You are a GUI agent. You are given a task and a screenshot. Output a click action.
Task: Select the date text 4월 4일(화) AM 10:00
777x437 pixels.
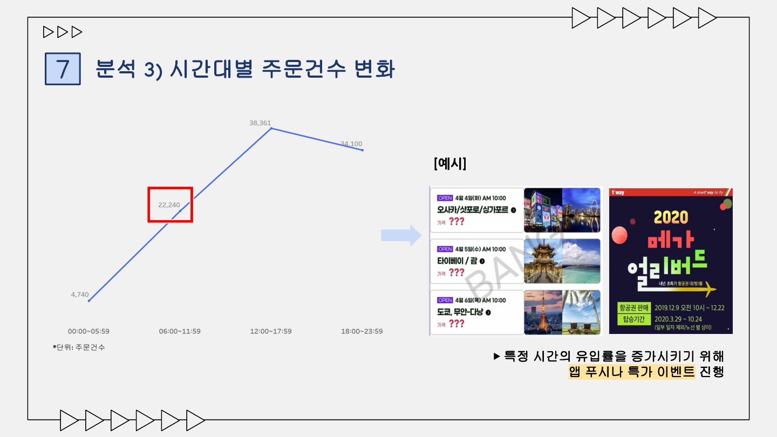(x=480, y=198)
